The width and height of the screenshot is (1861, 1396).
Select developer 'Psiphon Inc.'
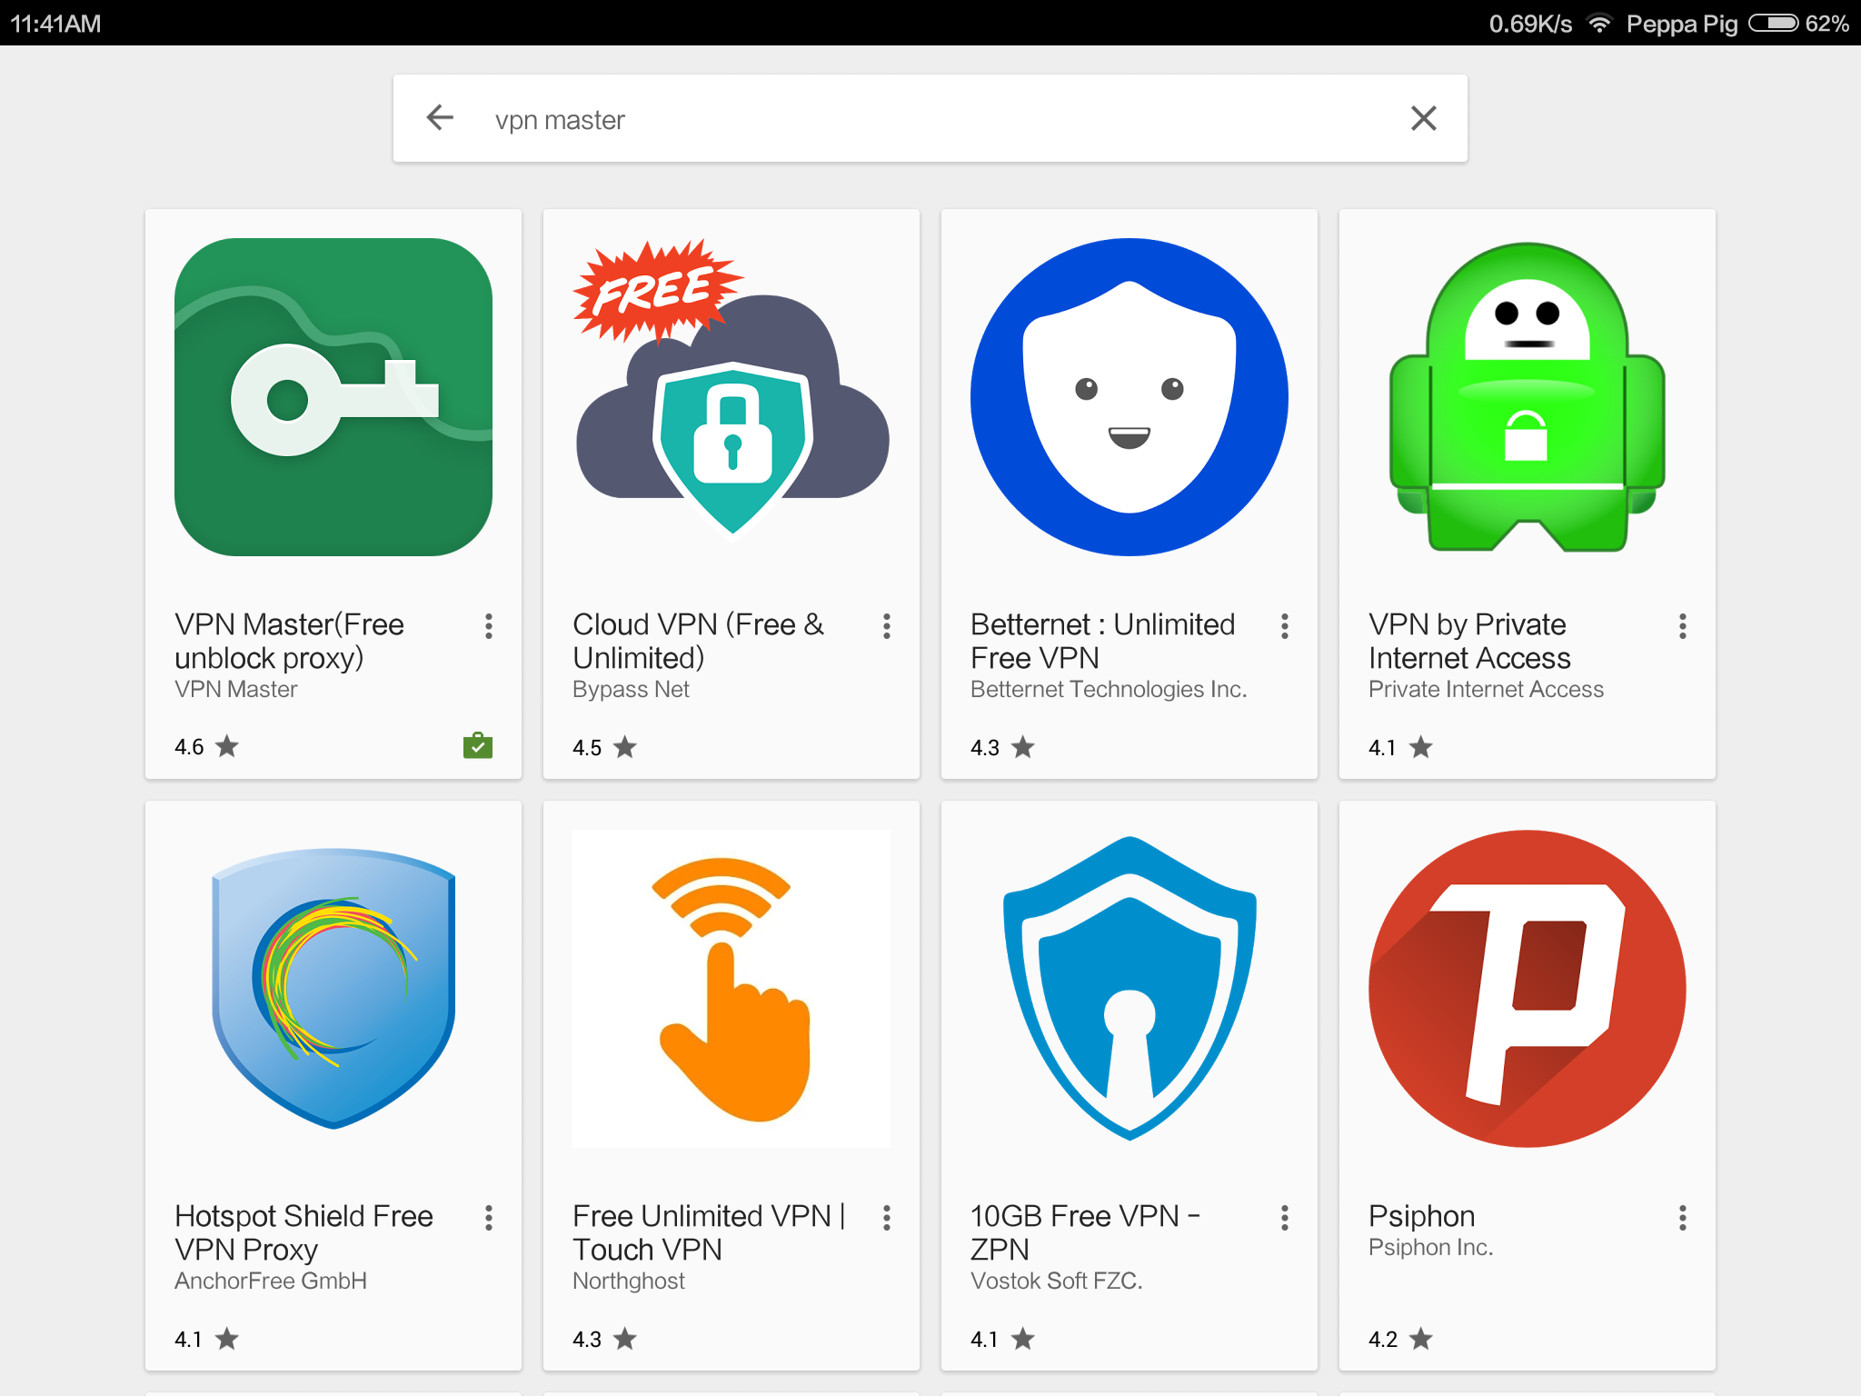click(1430, 1248)
